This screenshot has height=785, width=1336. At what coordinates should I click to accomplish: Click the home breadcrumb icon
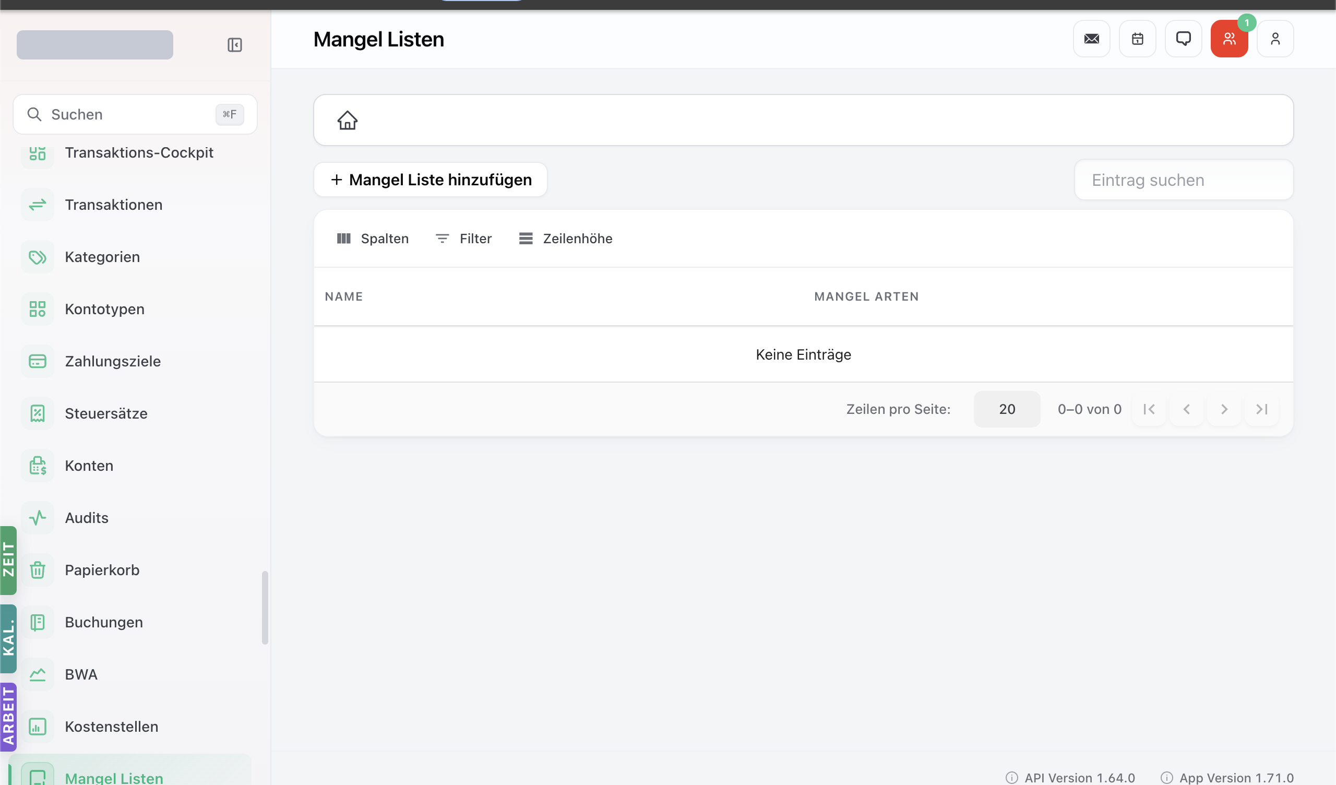coord(347,121)
